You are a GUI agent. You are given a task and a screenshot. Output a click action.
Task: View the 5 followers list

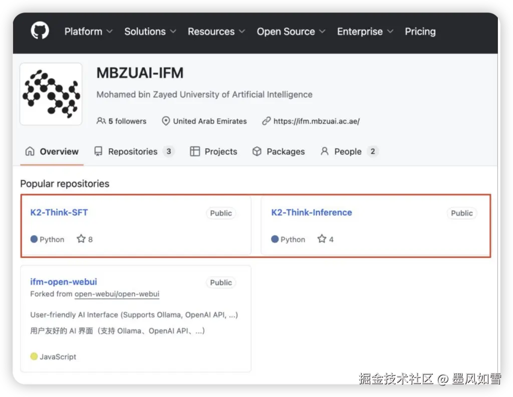[x=127, y=121]
